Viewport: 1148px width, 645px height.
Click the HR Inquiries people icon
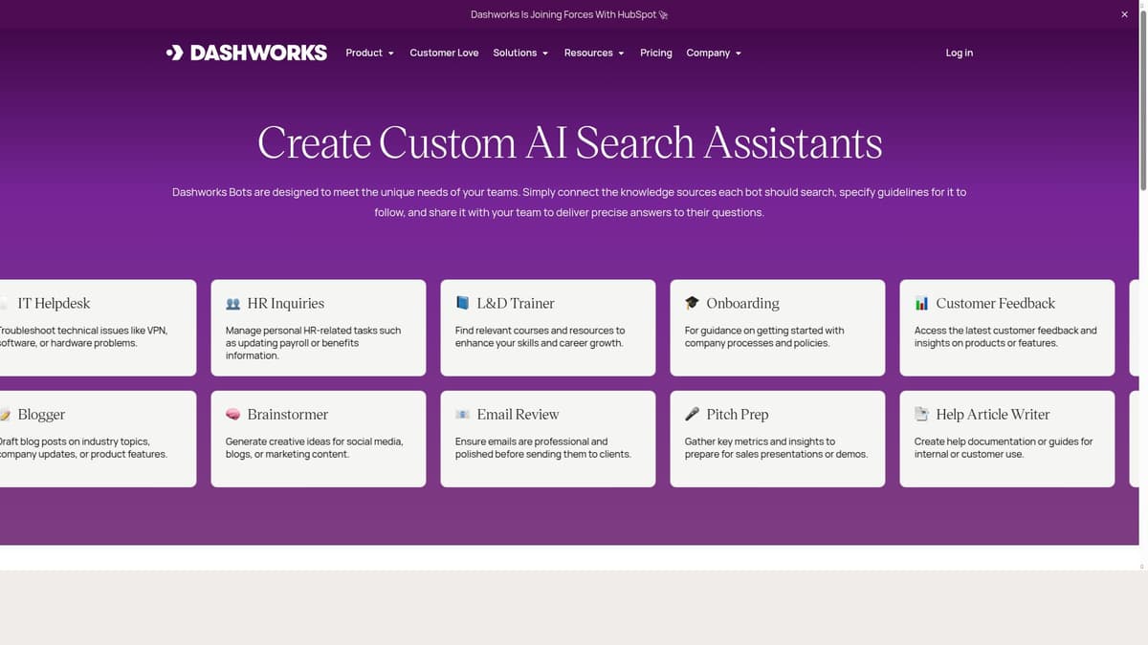(x=231, y=303)
